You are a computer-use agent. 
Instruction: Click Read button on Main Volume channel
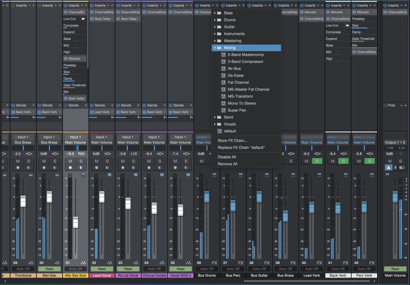coord(395,269)
